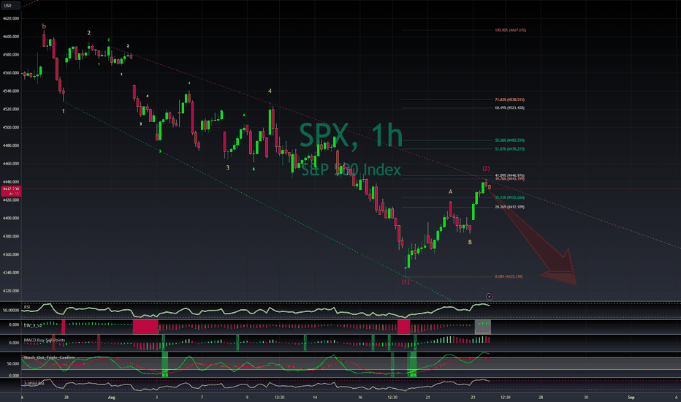Click the 100.00% Fibonacci level label

(x=510, y=30)
